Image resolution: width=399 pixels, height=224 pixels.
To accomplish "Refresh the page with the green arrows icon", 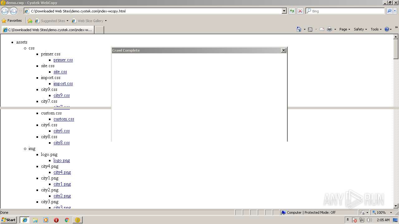I will tap(292, 11).
